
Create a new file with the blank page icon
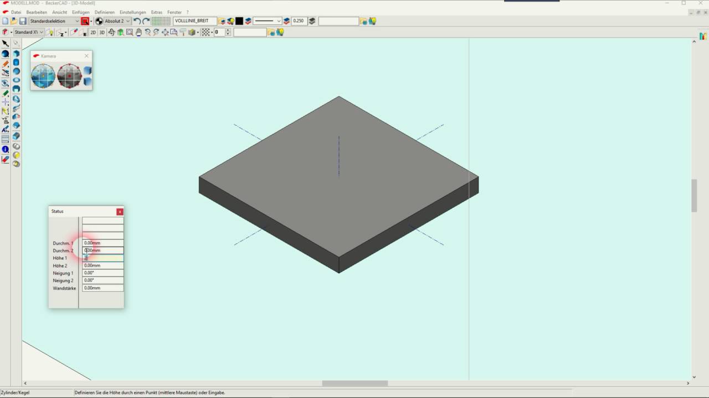point(5,21)
